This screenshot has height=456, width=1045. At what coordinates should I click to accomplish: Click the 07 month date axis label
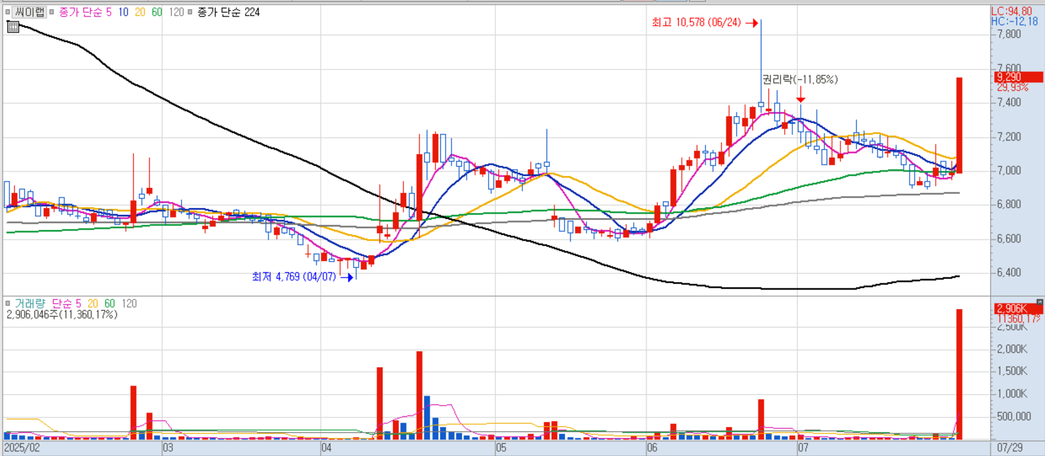803,448
